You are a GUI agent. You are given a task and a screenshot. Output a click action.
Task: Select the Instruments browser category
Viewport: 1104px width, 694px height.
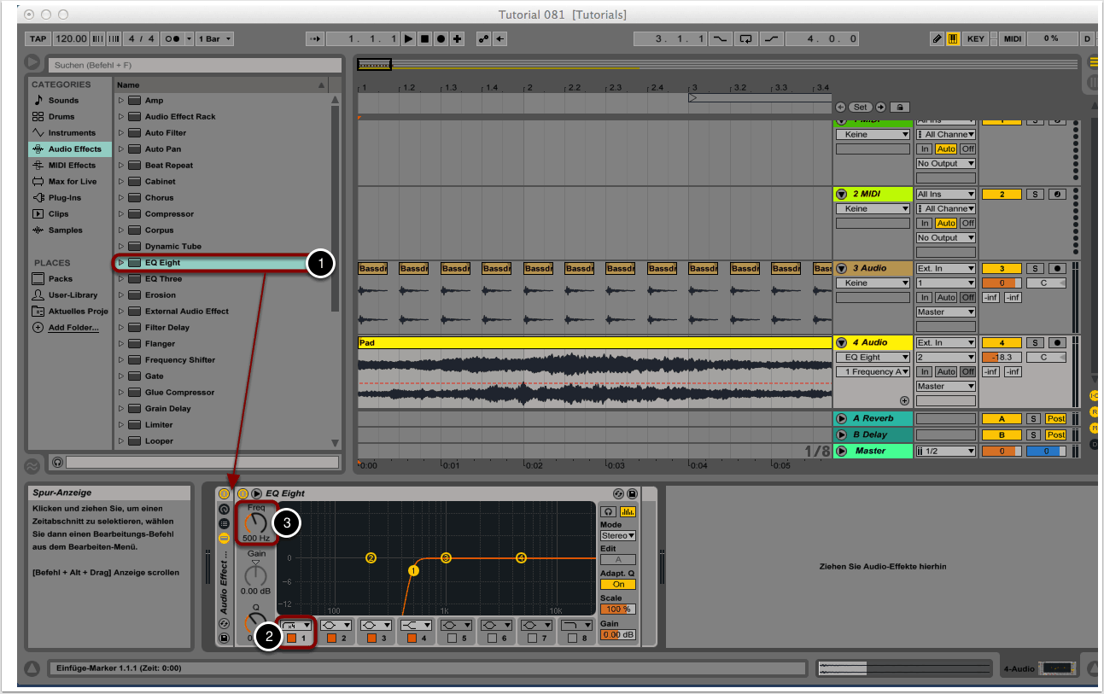point(72,133)
